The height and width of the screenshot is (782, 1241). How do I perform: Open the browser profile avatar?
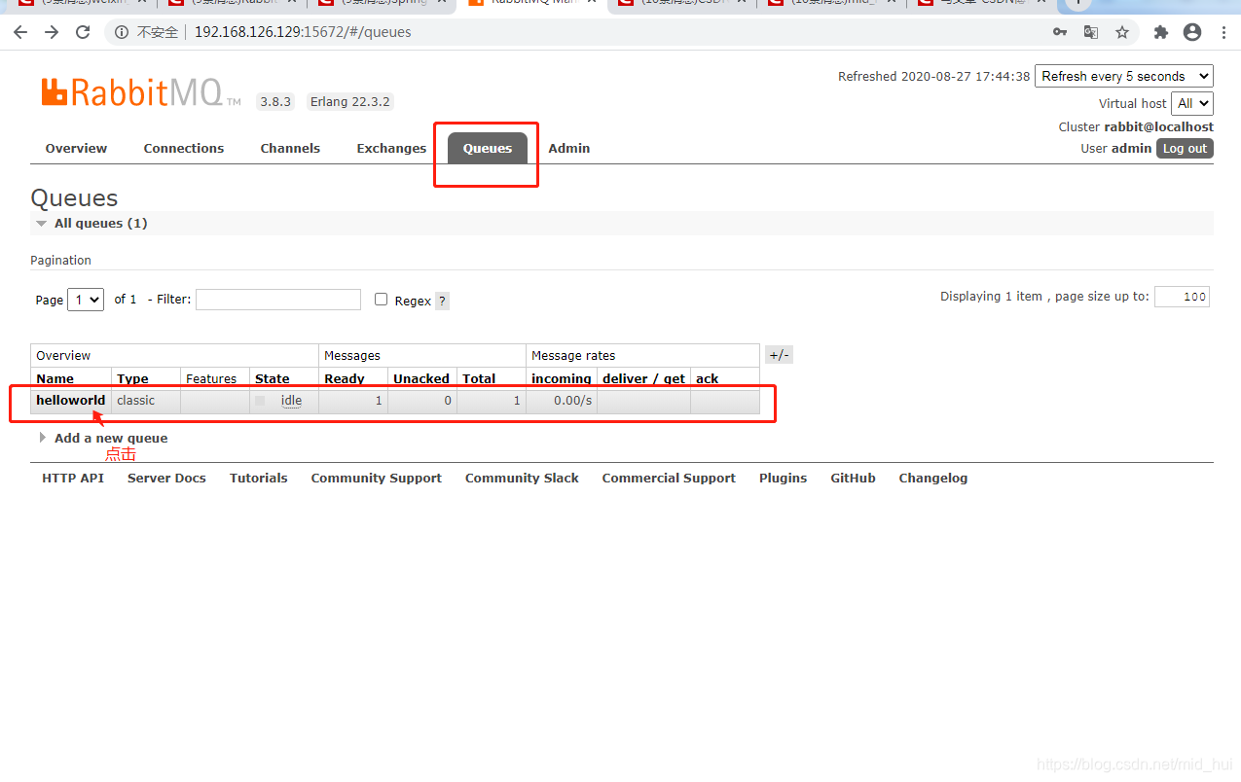pyautogui.click(x=1192, y=32)
